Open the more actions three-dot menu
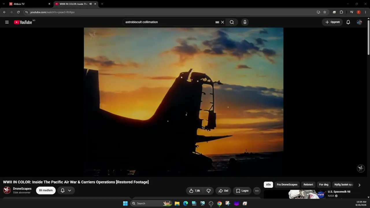The height and width of the screenshot is (208, 370). coord(257,191)
